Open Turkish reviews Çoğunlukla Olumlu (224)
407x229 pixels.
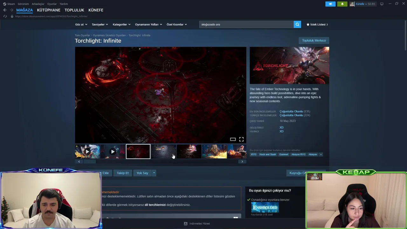295,115
